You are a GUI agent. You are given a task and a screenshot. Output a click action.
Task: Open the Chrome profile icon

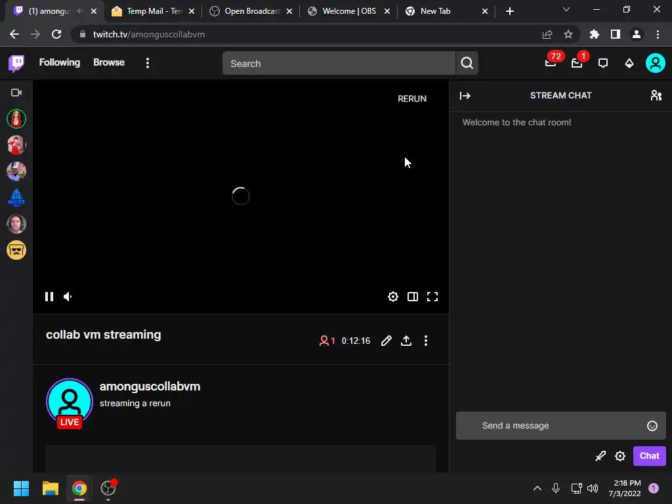[637, 34]
